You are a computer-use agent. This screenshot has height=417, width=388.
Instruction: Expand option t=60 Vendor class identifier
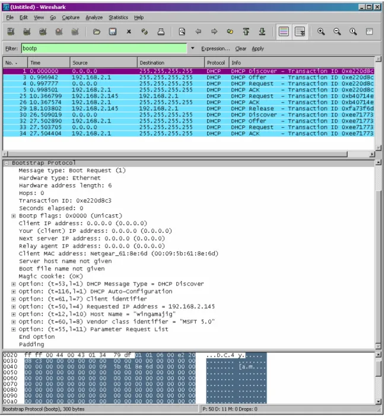click(13, 322)
